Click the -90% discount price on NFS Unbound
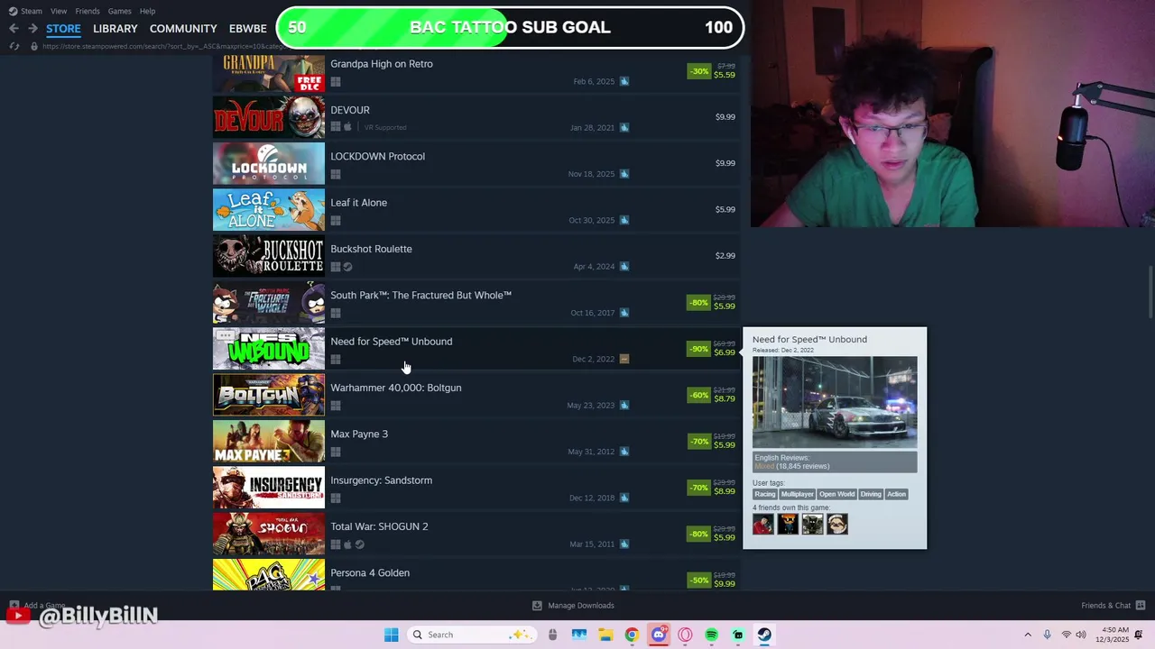Screen dimensions: 1155x649 tap(712, 348)
